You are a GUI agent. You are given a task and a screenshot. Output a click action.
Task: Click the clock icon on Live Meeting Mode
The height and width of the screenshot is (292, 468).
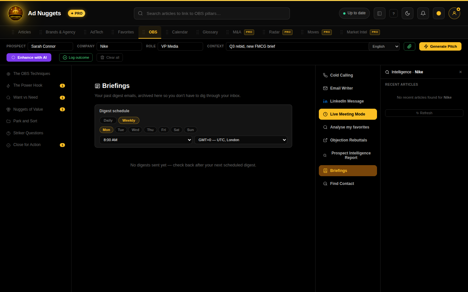pyautogui.click(x=325, y=114)
